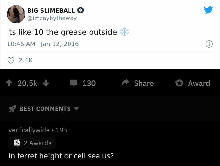Click the Award badge icon
Viewport: 220px width, 166px height.
[179, 83]
